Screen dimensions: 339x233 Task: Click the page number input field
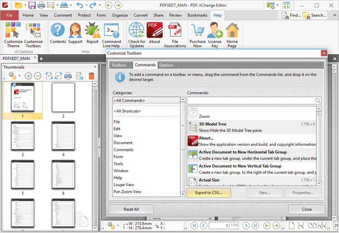223,226
